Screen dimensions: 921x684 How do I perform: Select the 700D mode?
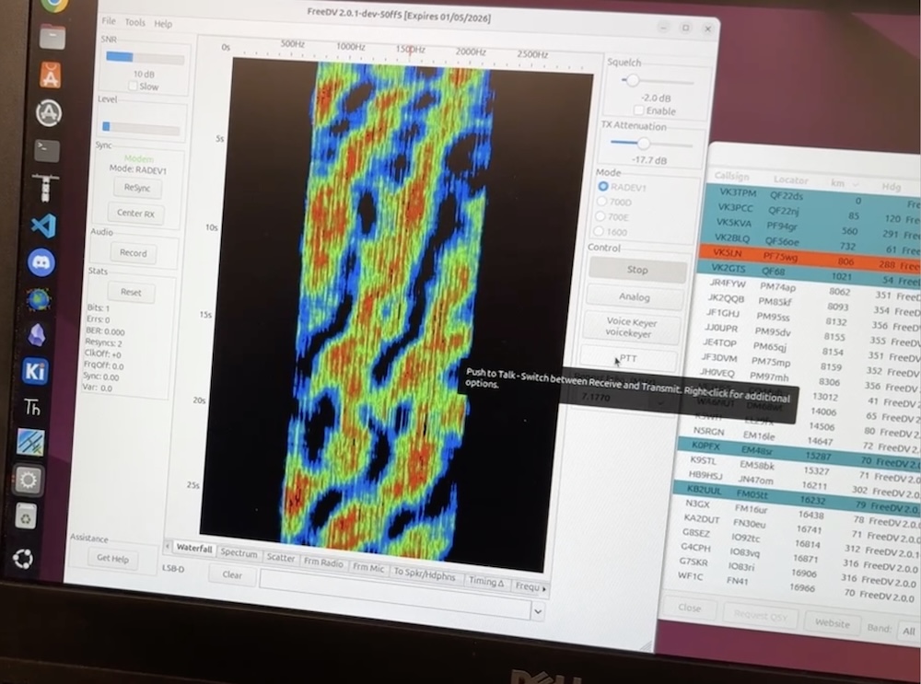point(600,202)
